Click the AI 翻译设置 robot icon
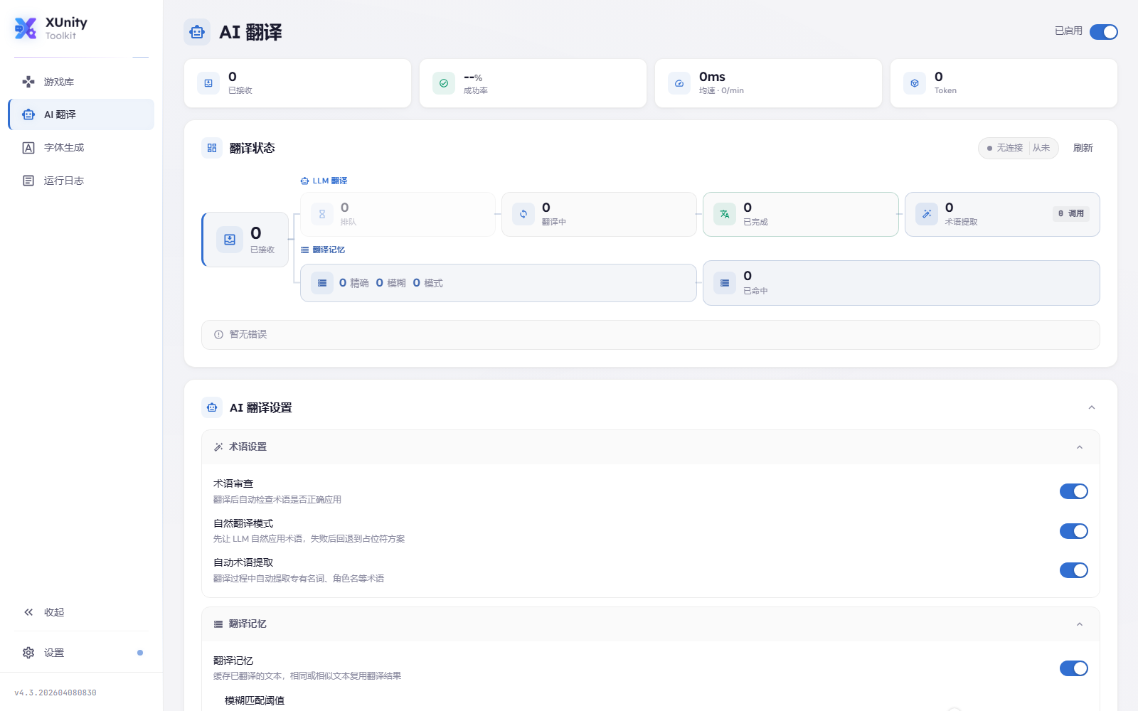 coord(212,407)
